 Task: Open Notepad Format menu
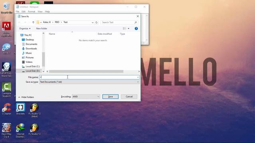[31, 12]
